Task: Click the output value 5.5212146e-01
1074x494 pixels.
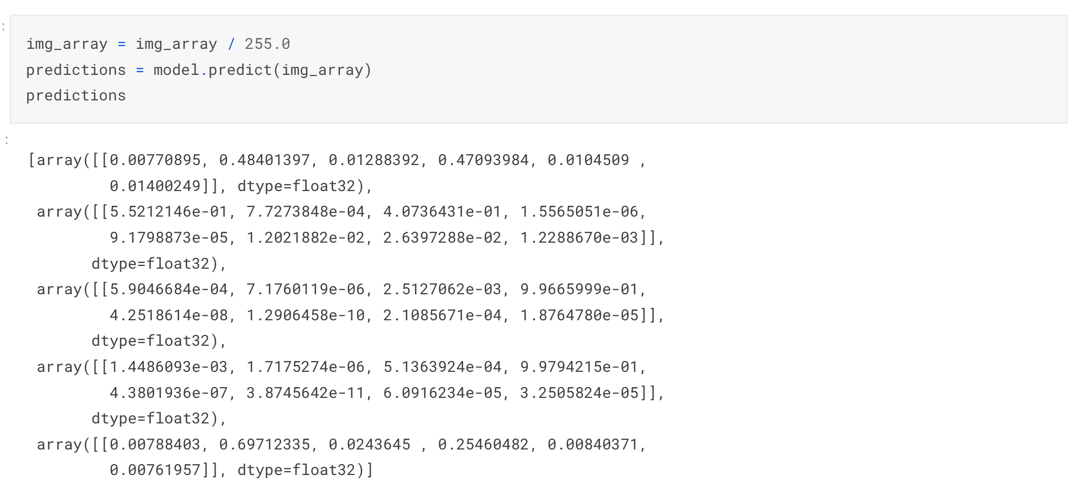Action: pos(169,212)
